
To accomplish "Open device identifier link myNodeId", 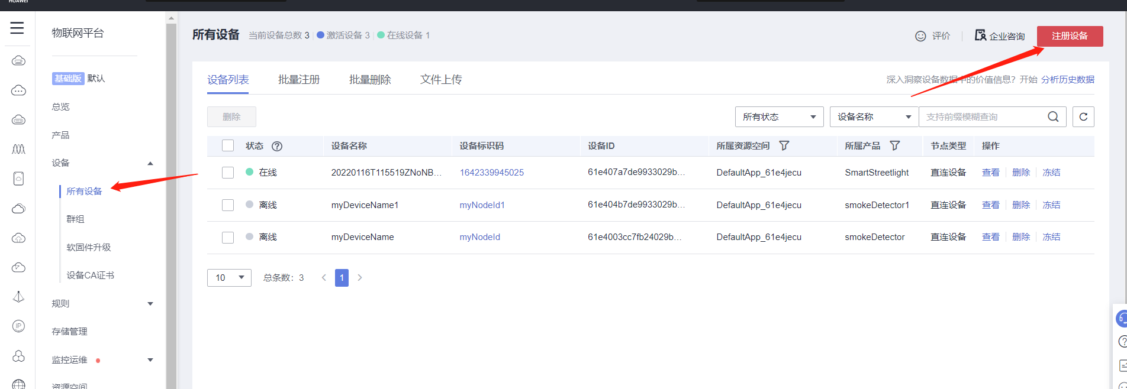I will 479,237.
